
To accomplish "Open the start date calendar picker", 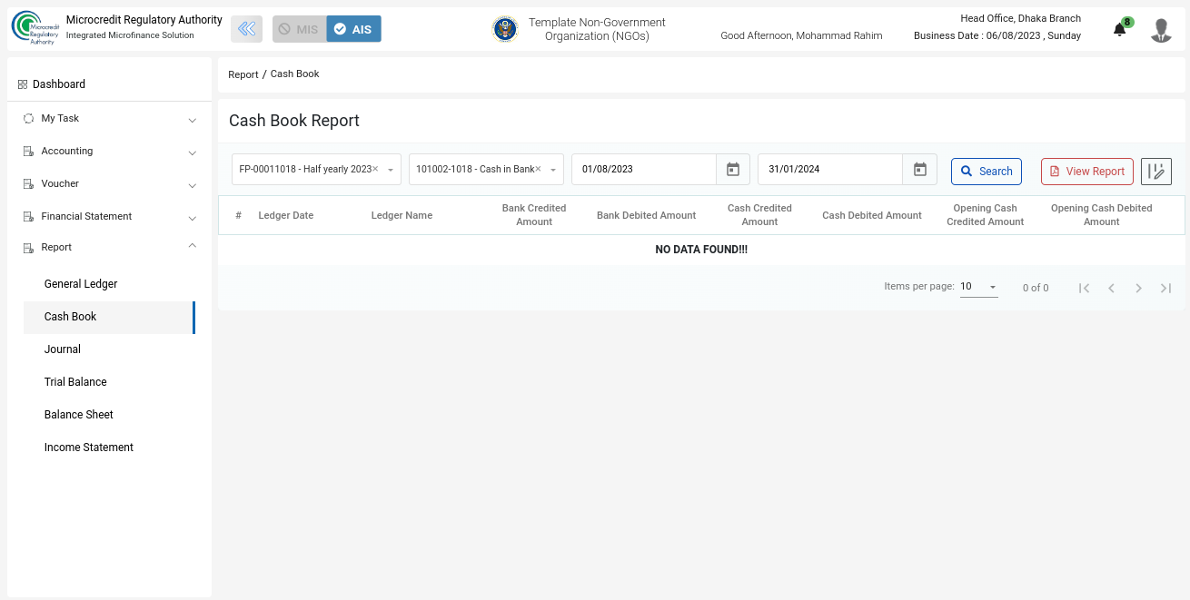I will 733,170.
